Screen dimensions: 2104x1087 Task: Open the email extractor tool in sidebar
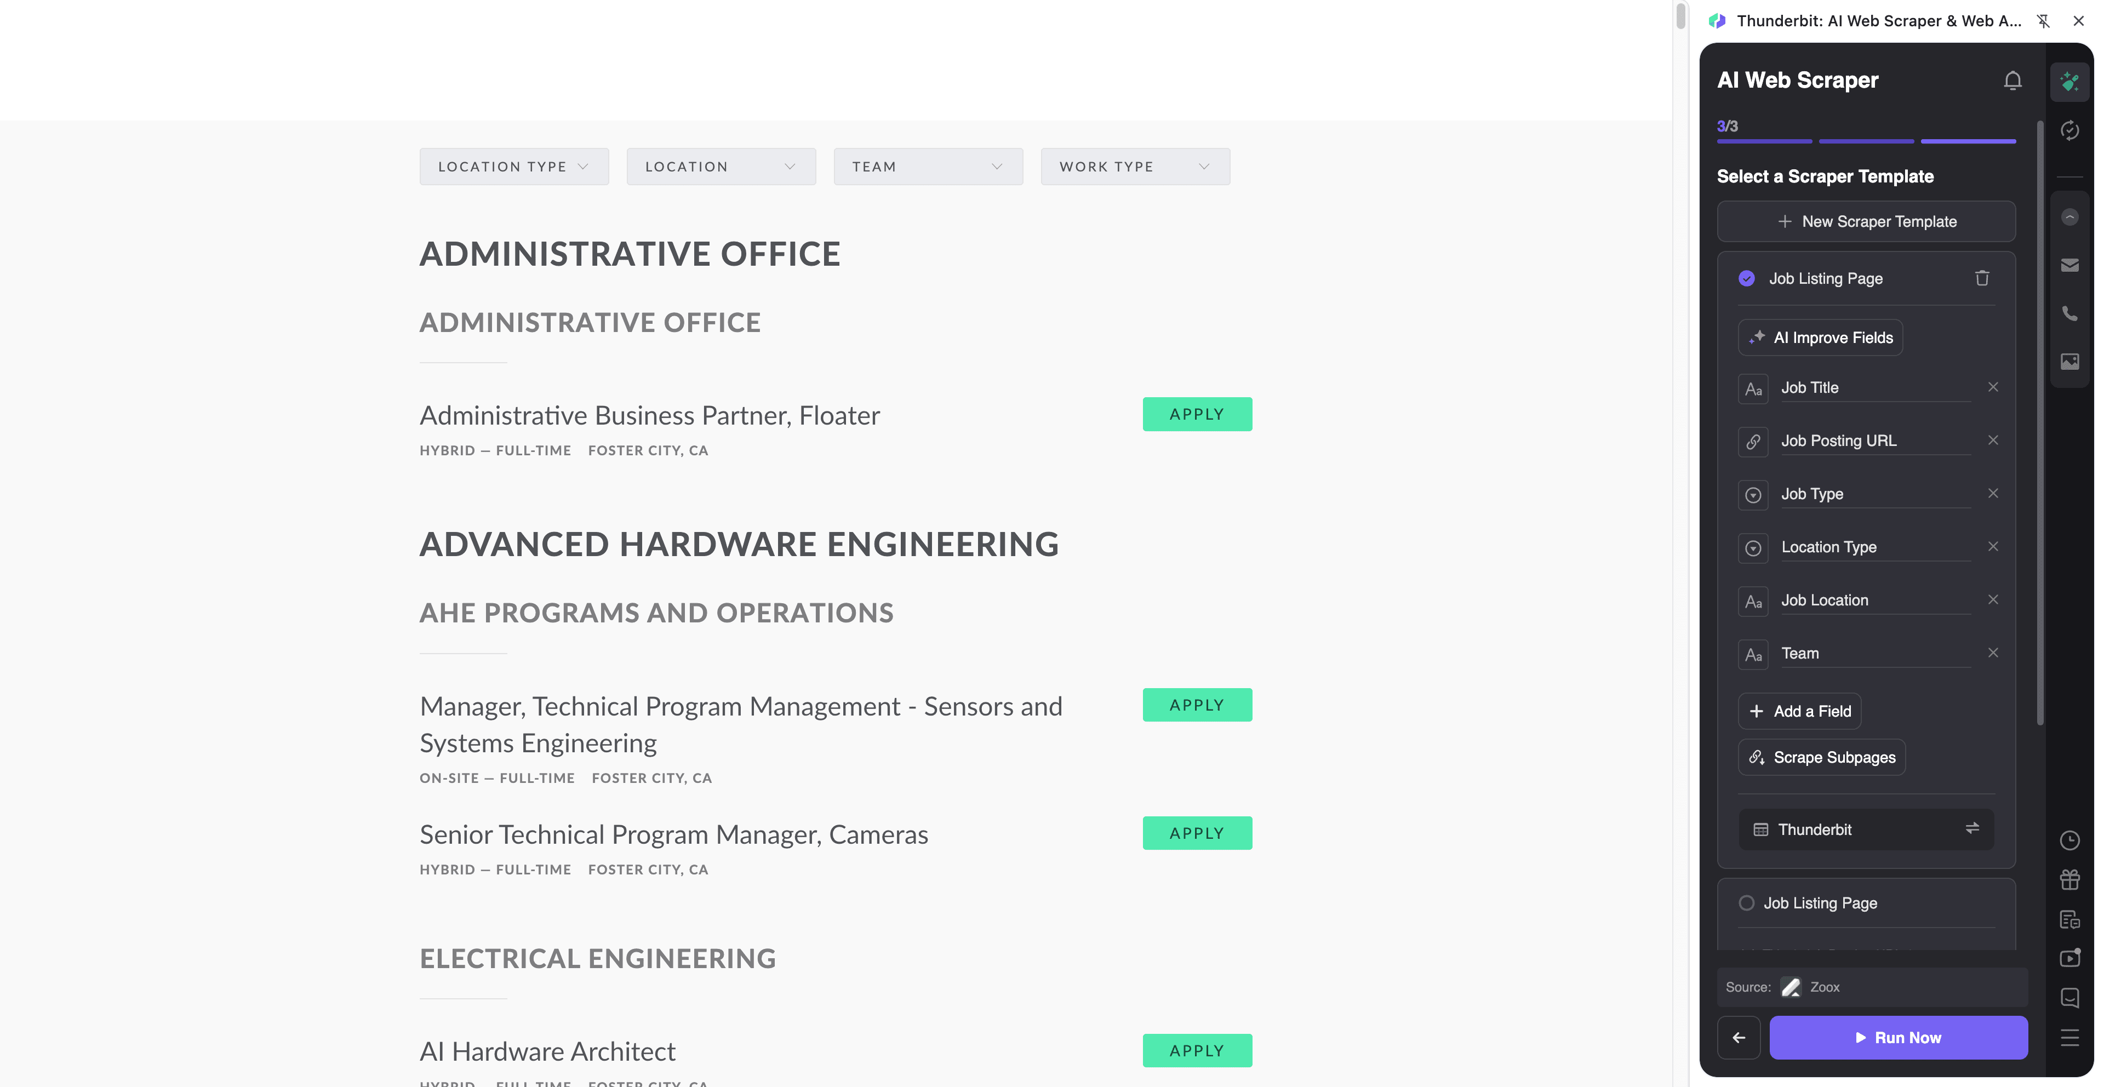coord(2071,265)
